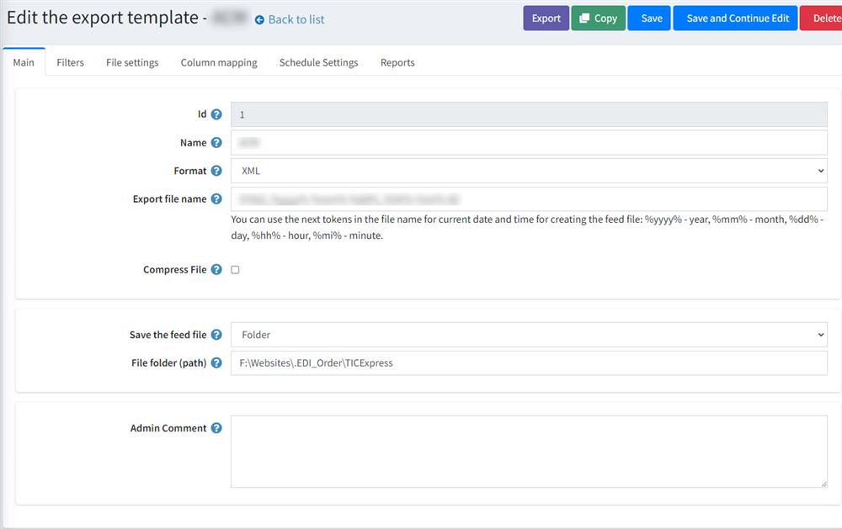
Task: Click Save and Continue Edit button
Action: tap(735, 19)
